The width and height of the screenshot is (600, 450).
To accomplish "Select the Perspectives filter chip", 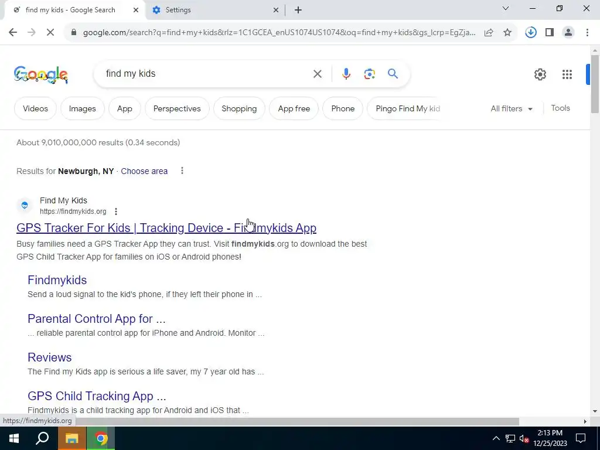I will [x=177, y=108].
